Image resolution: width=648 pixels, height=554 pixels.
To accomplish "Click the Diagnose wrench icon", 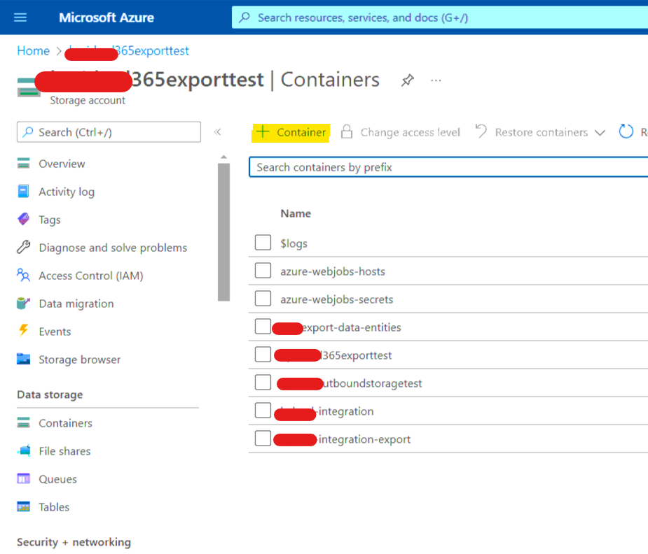I will point(24,247).
